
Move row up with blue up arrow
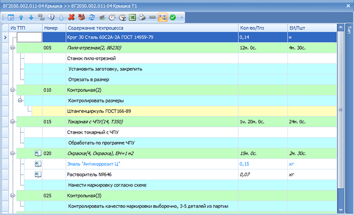21,17
